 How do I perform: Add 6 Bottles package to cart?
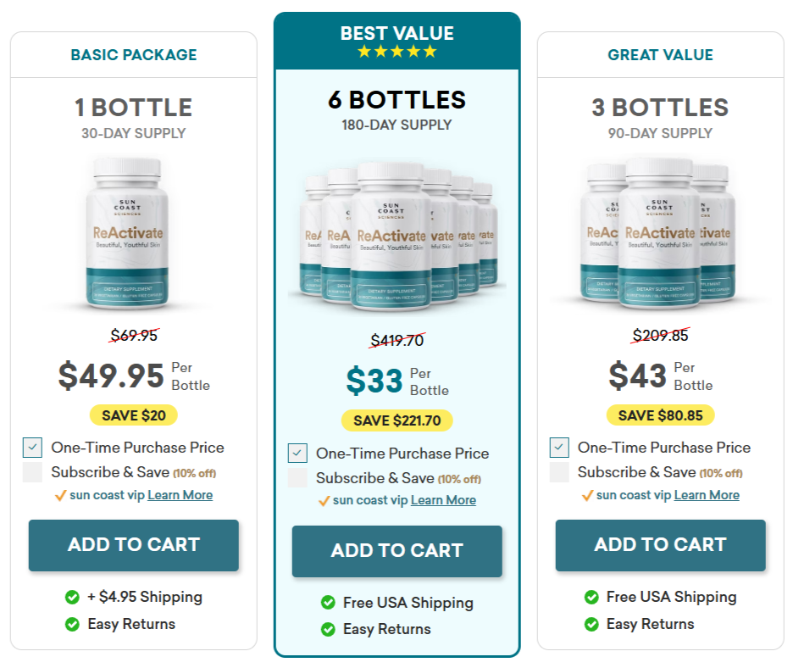[397, 551]
